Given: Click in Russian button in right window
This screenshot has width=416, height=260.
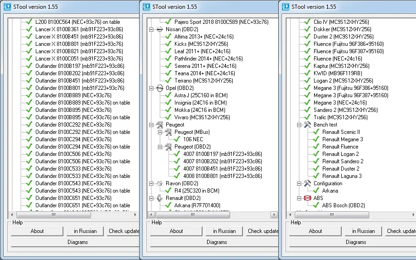Looking at the screenshot, I should click(x=364, y=231).
